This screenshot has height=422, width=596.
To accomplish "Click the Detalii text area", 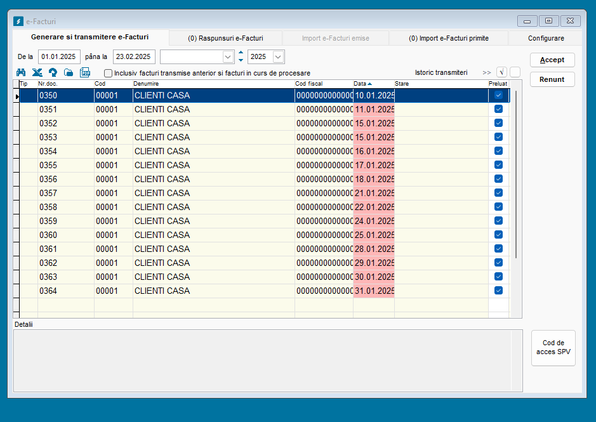I will [268, 361].
